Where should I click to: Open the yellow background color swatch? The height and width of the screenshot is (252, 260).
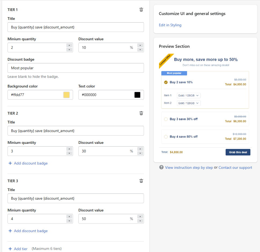pyautogui.click(x=66, y=95)
